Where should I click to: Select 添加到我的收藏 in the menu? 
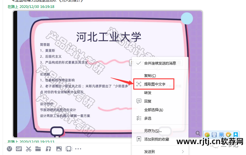point(160,139)
